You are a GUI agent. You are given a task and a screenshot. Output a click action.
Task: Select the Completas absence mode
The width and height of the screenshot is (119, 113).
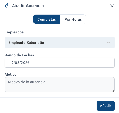(47, 19)
